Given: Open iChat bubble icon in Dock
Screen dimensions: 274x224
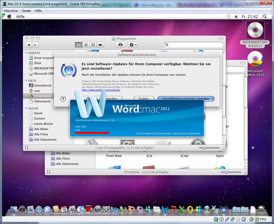Looking at the screenshot, I should tap(47, 209).
